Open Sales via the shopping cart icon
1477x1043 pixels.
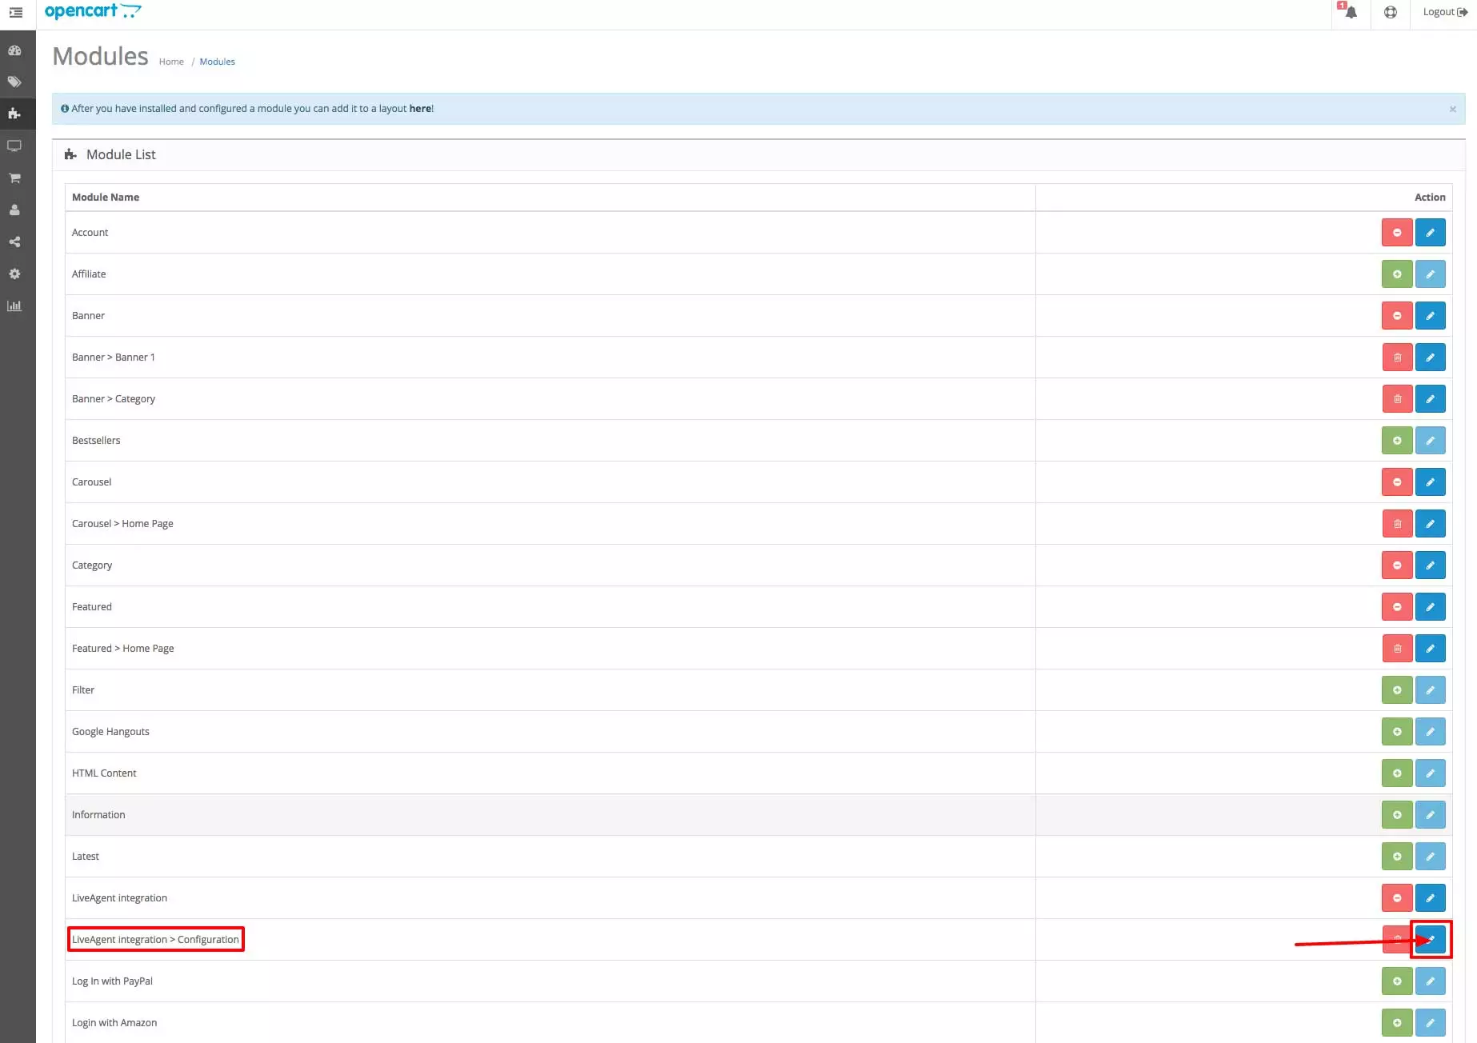coord(14,178)
